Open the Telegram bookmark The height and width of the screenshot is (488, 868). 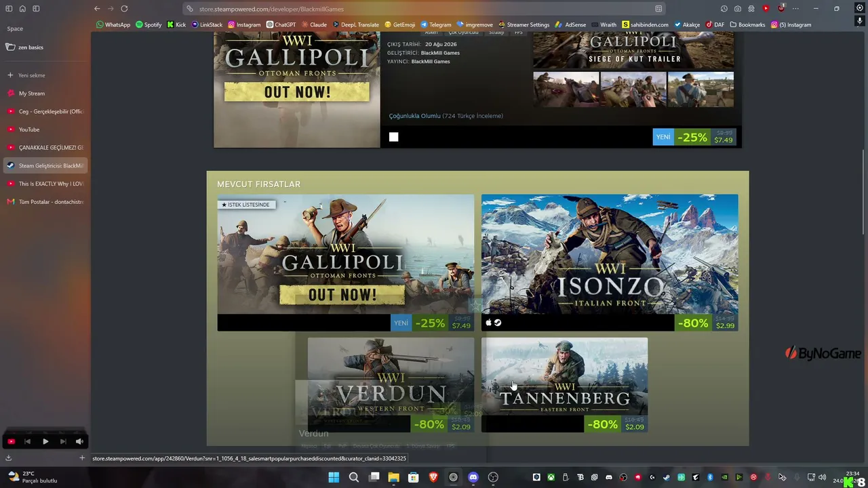coord(435,24)
